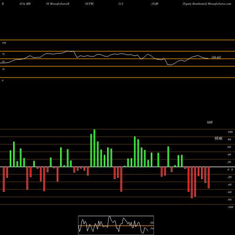Image resolution: width=235 pixels, height=235 pixels.
Task: Click the MunafaSutra.com header text
Action: coord(219,4)
